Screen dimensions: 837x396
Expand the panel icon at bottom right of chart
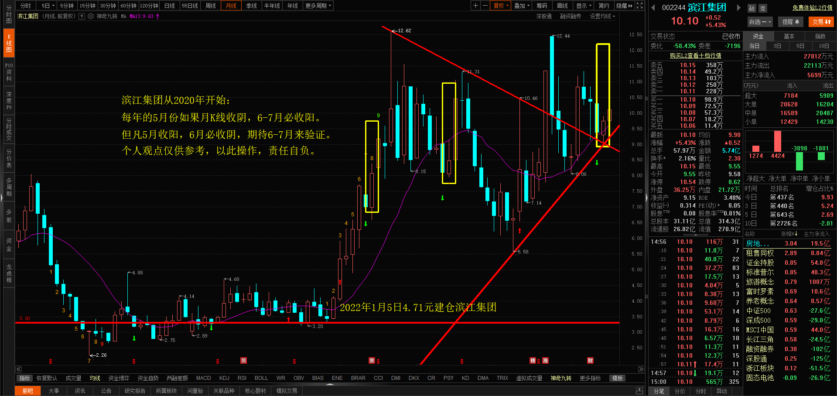tap(639, 390)
